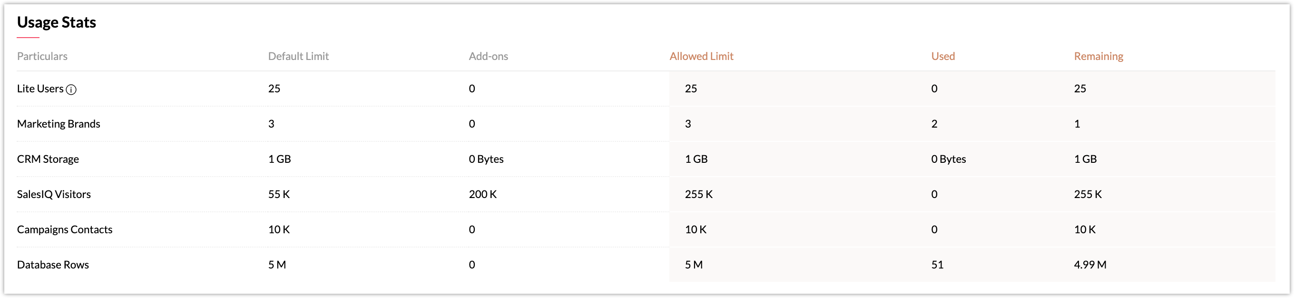Click the Default Limit column header
Viewport: 1294px width, 298px height.
click(x=298, y=56)
